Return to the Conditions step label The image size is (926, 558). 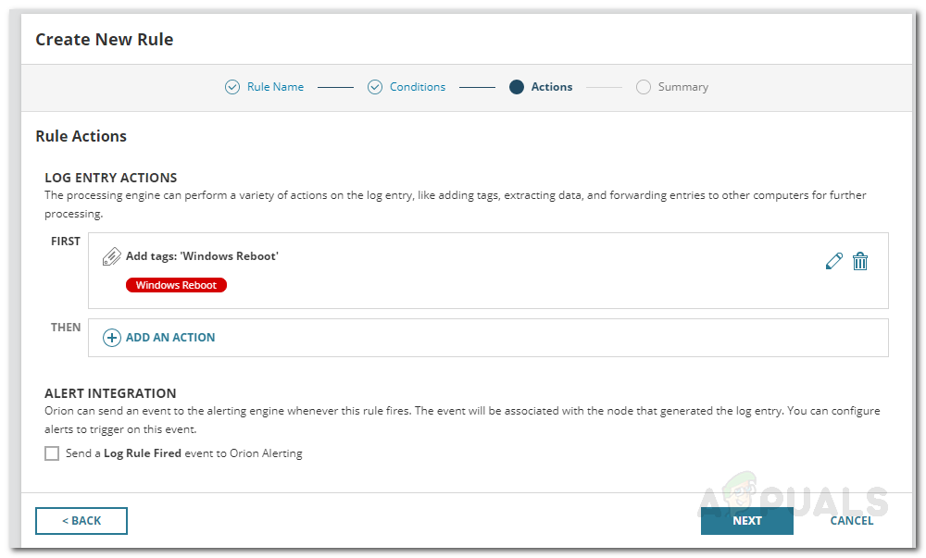(x=418, y=87)
